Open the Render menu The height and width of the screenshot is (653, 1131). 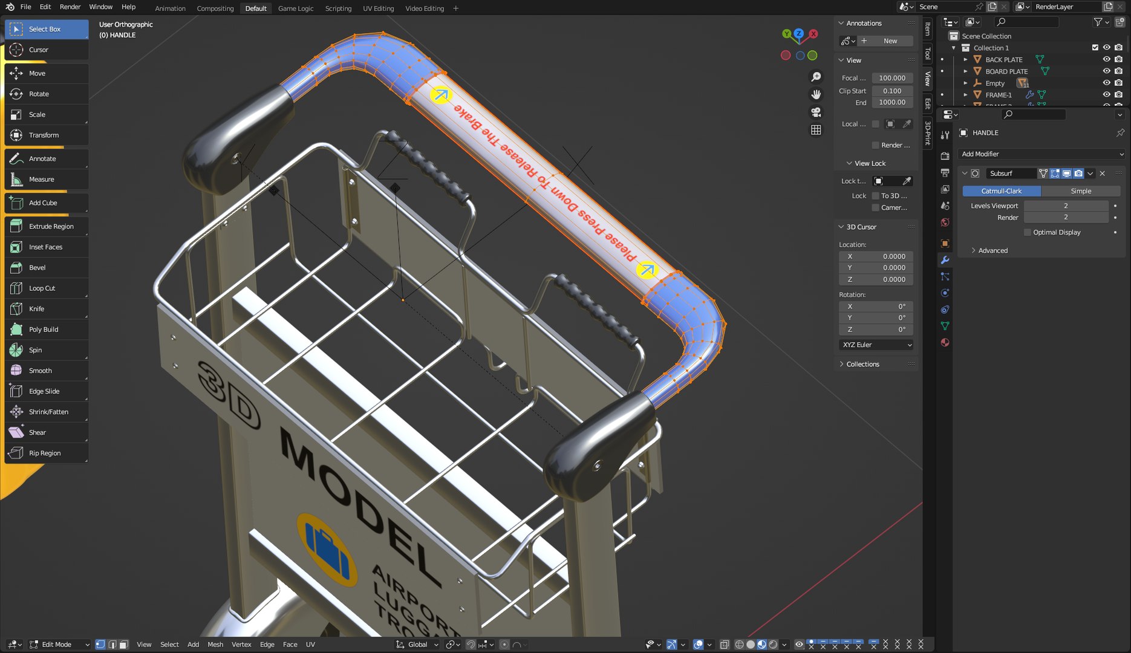click(x=70, y=7)
